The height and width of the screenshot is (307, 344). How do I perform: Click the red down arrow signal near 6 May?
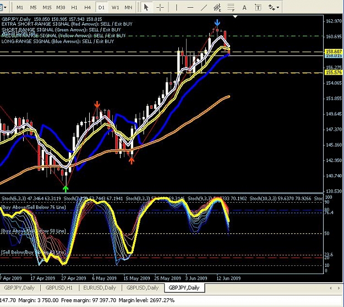(97, 105)
